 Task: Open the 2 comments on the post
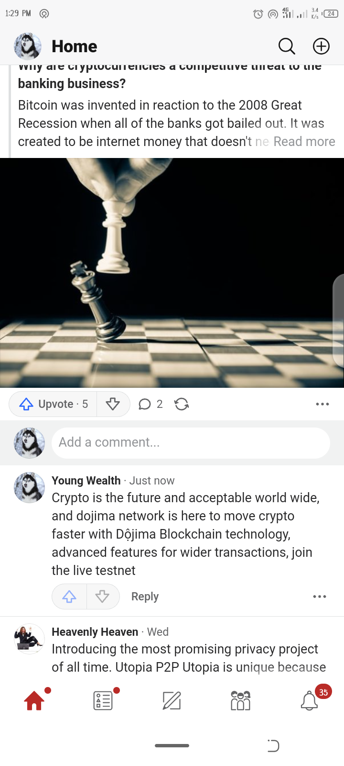coord(150,404)
